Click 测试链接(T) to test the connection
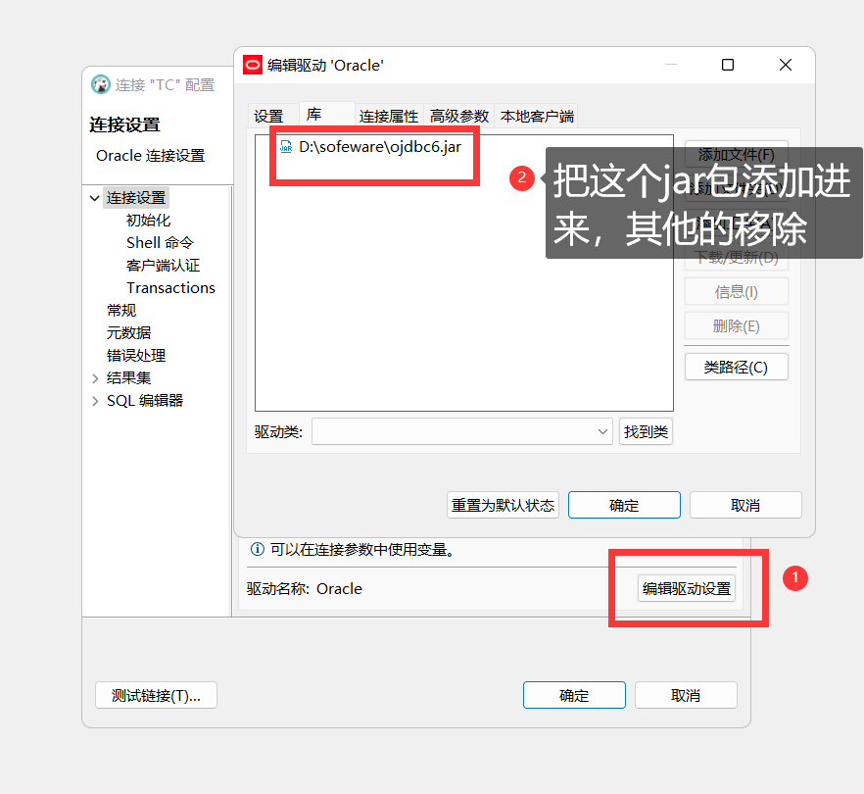The image size is (864, 794). coord(156,694)
